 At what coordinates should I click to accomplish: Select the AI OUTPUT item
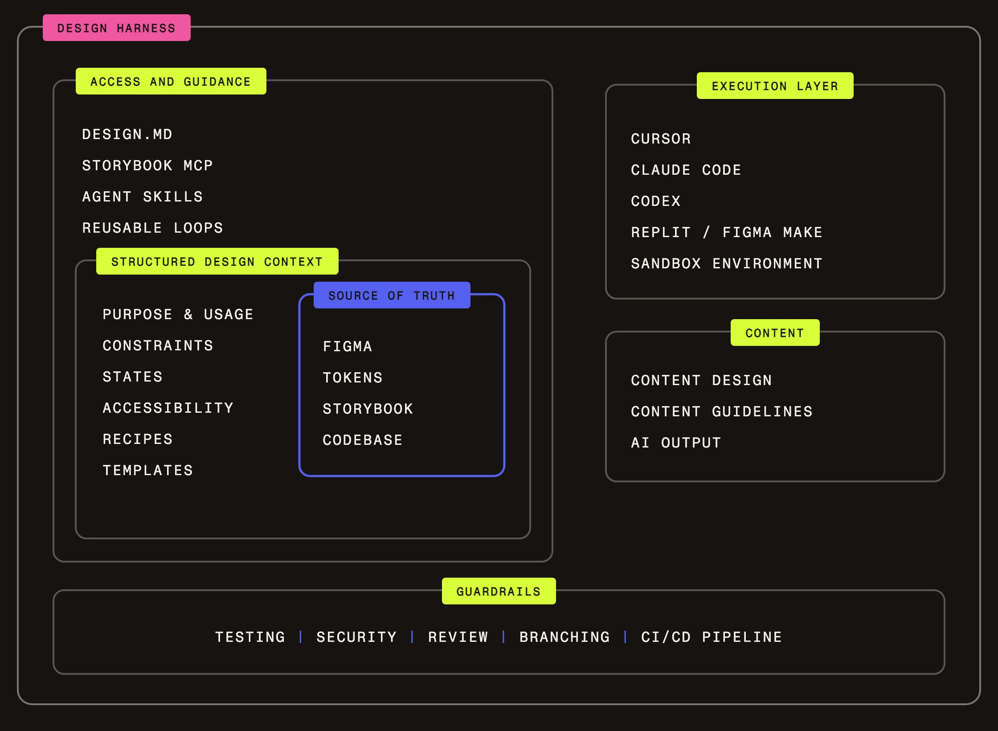pyautogui.click(x=676, y=443)
